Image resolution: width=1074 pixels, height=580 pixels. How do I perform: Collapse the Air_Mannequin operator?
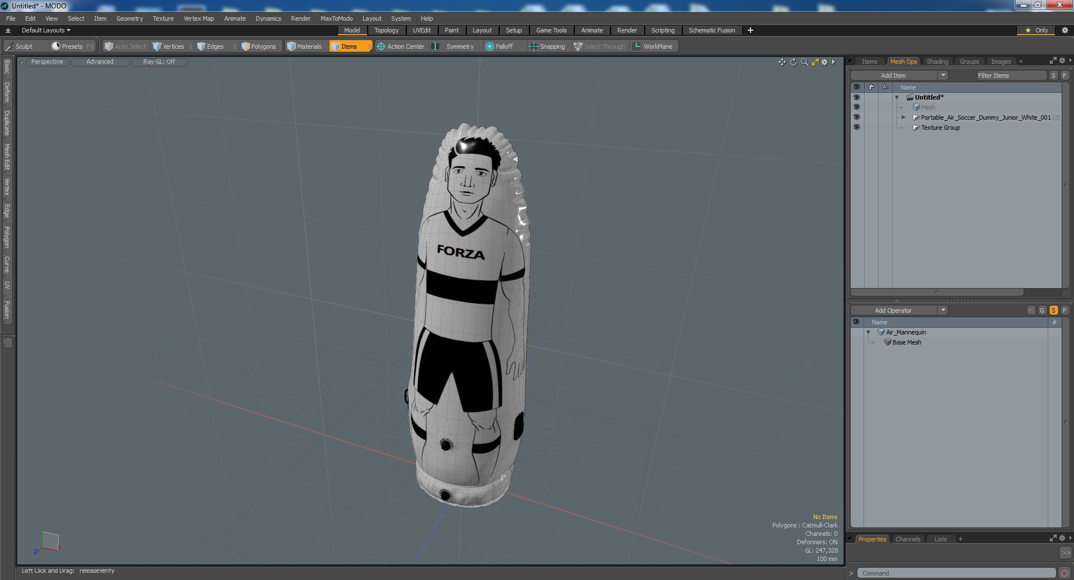pos(869,332)
